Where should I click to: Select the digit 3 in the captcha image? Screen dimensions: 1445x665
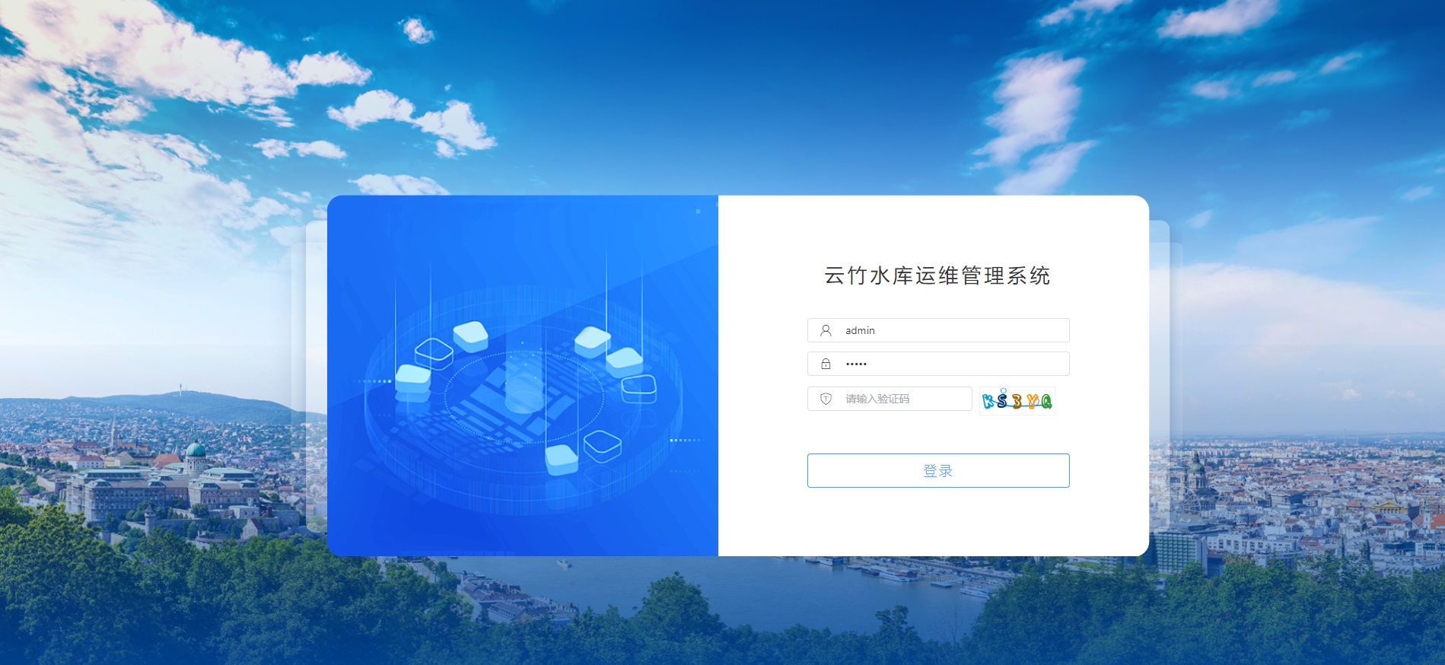tap(1017, 401)
